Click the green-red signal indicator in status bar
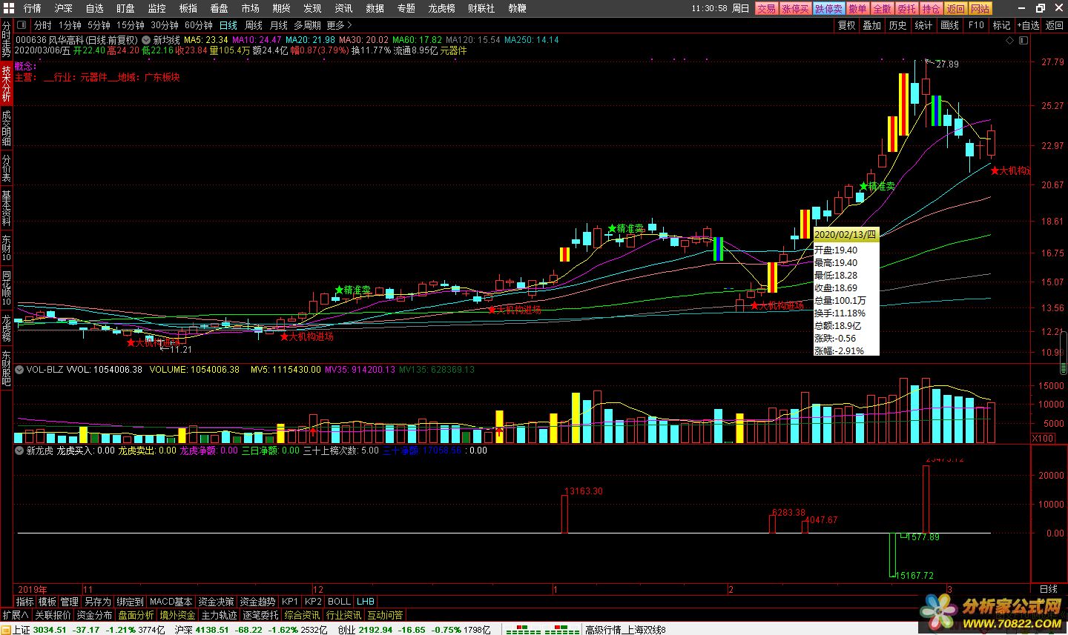 (x=543, y=630)
